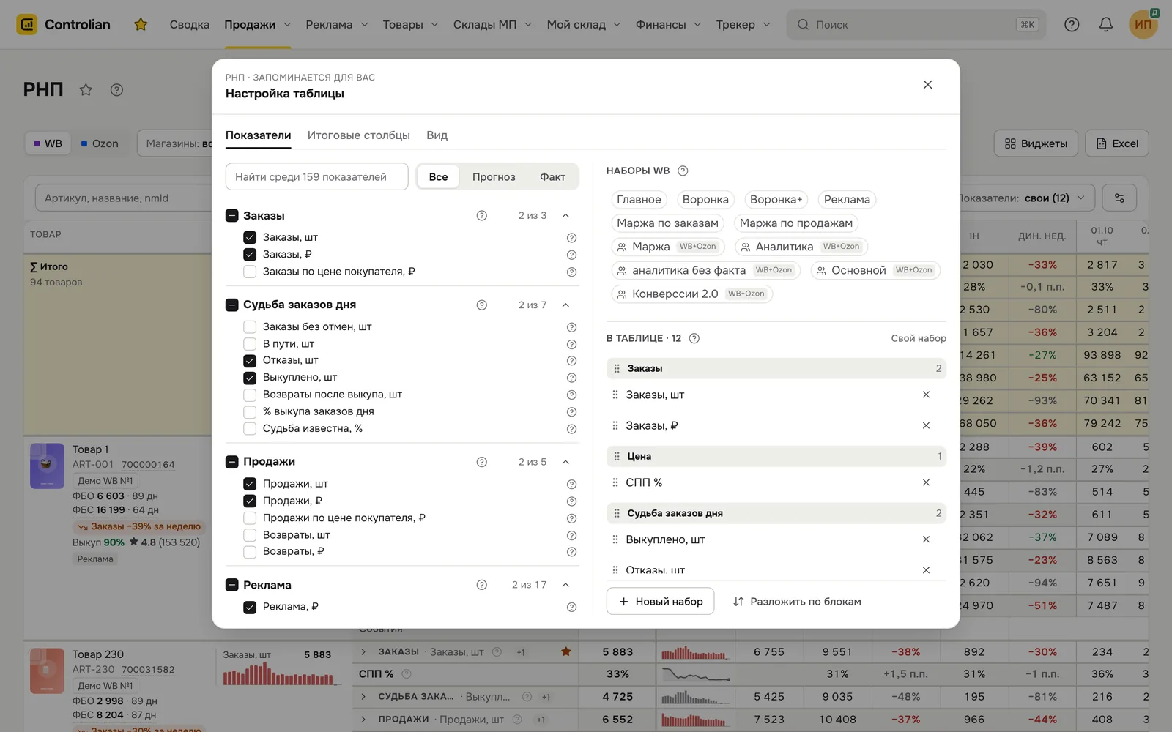Click help icon of Продажи group
The height and width of the screenshot is (732, 1172).
(x=481, y=462)
